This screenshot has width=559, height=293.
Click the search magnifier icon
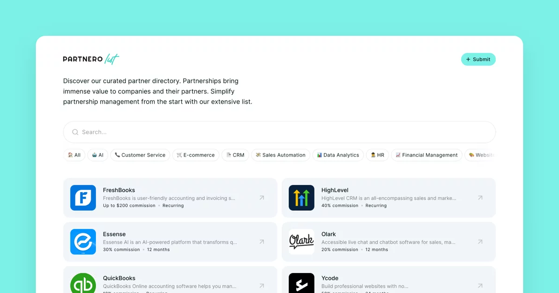point(75,132)
